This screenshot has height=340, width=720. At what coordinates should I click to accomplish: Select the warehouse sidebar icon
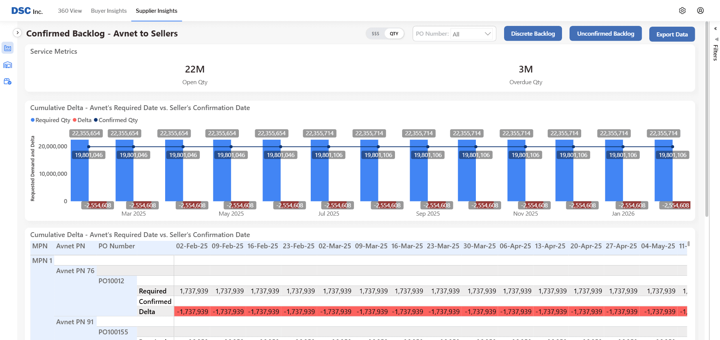8,65
